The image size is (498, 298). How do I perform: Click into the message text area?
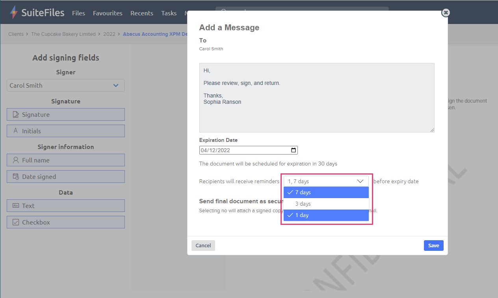tap(316, 114)
